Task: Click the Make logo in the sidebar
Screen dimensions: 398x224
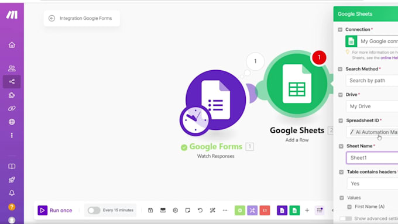Action: tap(12, 15)
